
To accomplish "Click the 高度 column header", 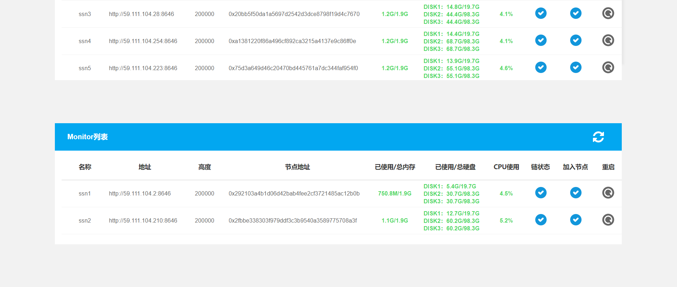I will [205, 167].
